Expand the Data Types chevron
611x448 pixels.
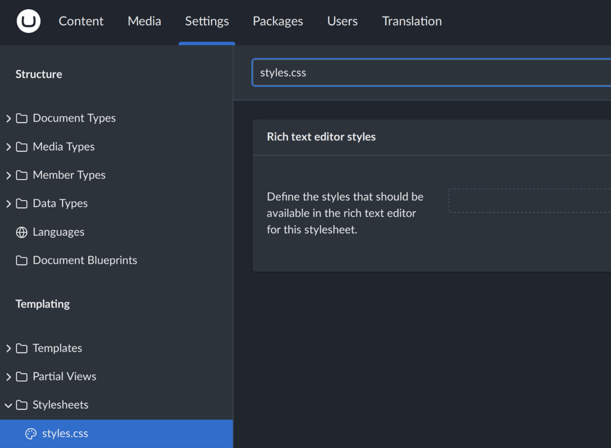coord(8,204)
